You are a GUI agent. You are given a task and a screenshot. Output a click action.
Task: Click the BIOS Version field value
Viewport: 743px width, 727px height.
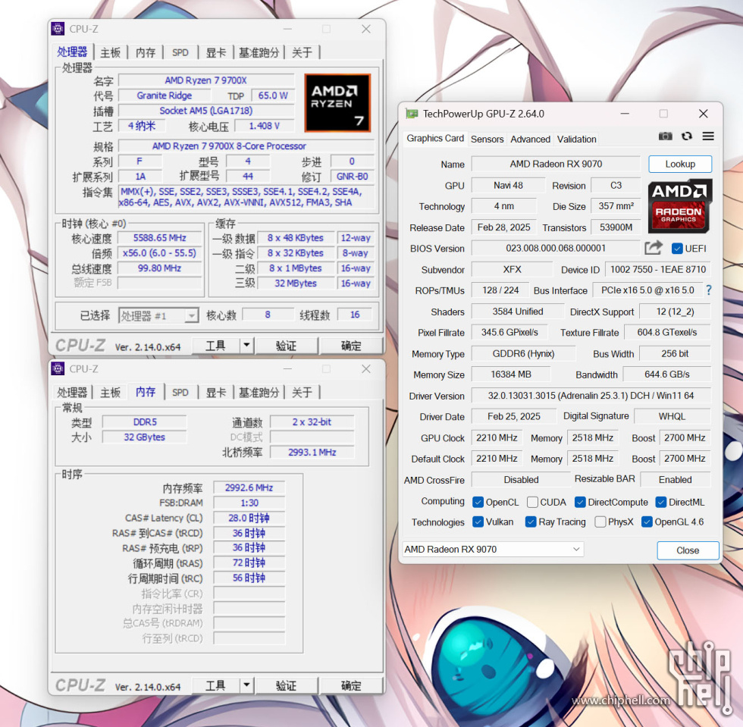pyautogui.click(x=556, y=249)
